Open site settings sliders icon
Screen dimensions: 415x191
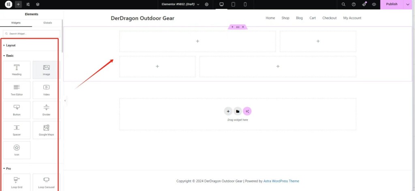28,4
